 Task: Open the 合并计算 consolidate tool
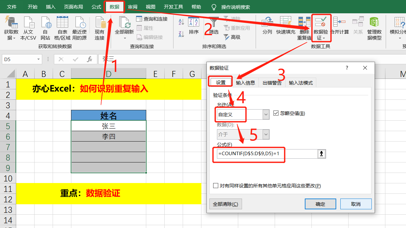click(x=340, y=26)
